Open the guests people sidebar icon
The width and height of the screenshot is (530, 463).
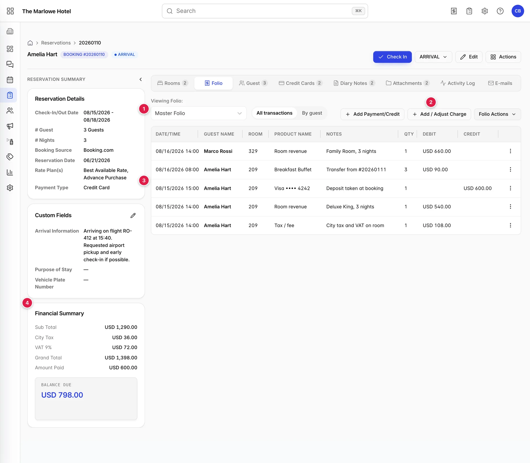pos(10,111)
